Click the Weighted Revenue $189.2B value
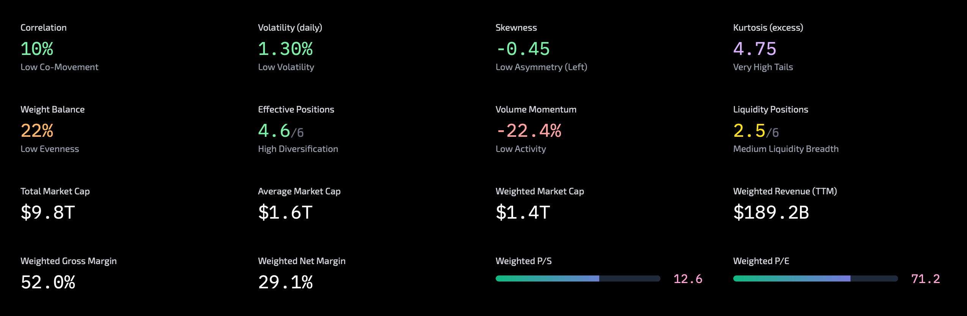The width and height of the screenshot is (967, 316). point(771,212)
